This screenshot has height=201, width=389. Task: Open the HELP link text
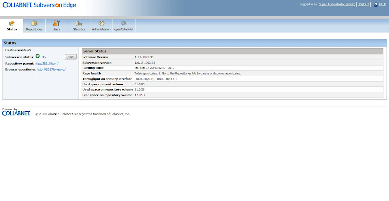[x=382, y=4]
